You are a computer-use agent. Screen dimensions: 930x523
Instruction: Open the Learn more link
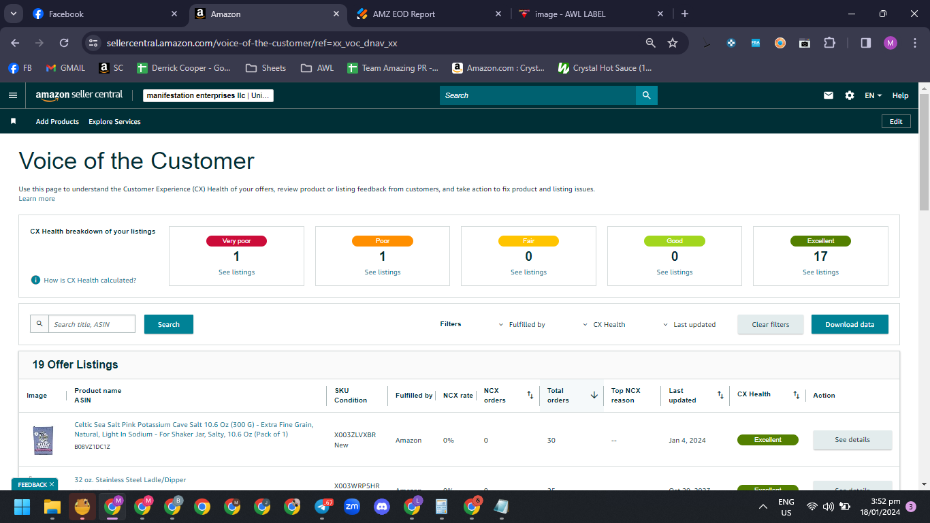tap(37, 199)
